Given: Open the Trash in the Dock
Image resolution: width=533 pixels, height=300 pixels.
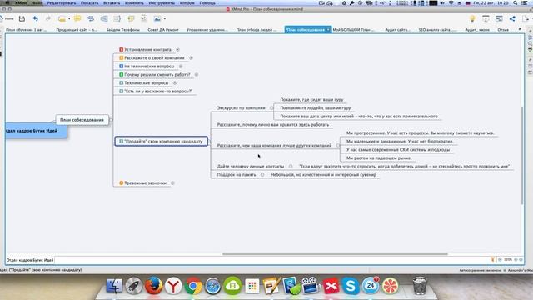Looking at the screenshot, I should [x=420, y=285].
